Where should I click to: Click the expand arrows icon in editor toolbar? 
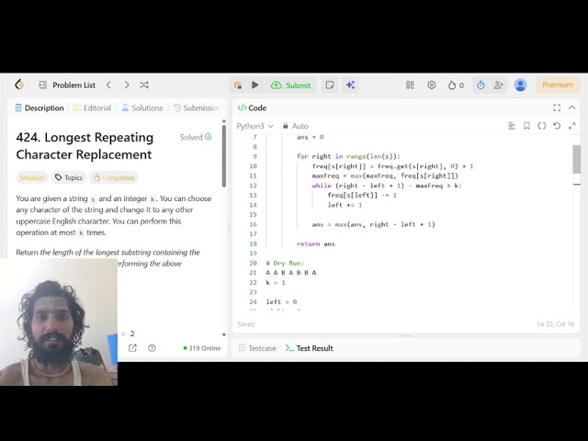click(571, 126)
